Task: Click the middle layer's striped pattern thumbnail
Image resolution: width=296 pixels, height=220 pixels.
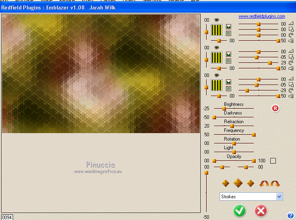Action: click(x=217, y=58)
